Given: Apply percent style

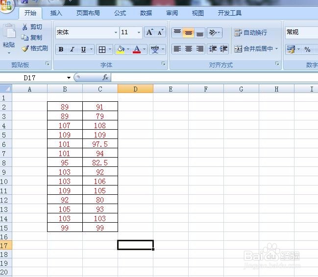Looking at the screenshot, I should [307, 49].
